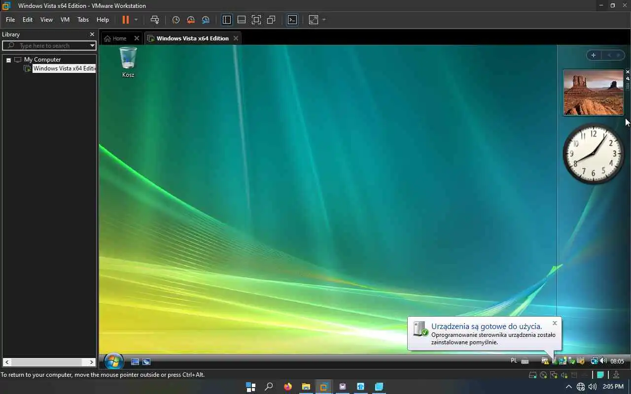Viewport: 631px width, 394px height.
Task: Click the Vista tray network icon
Action: [594, 361]
